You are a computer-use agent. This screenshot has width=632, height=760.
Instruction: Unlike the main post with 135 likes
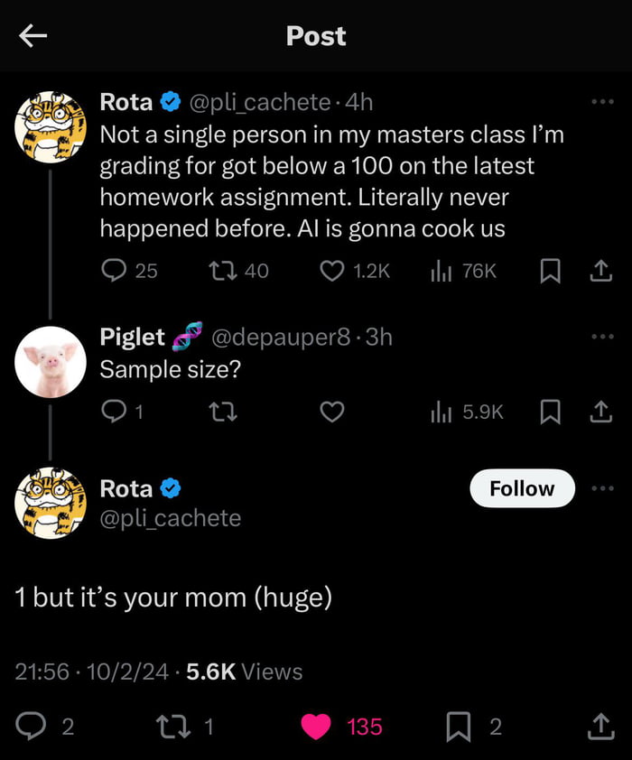(x=316, y=727)
